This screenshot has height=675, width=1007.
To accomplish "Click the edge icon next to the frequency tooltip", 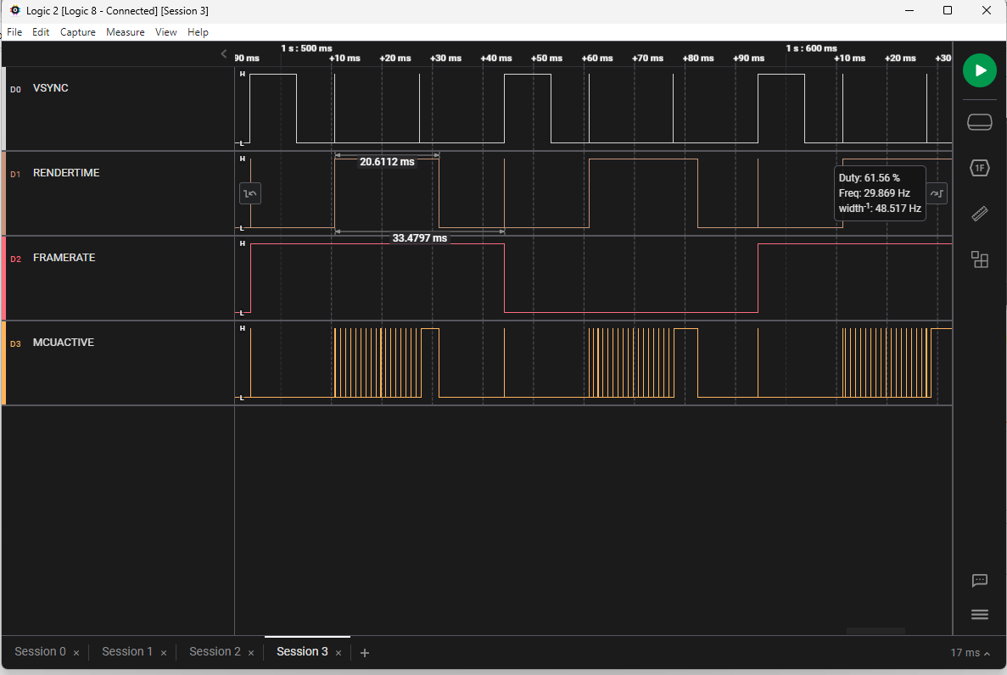I will pyautogui.click(x=937, y=193).
